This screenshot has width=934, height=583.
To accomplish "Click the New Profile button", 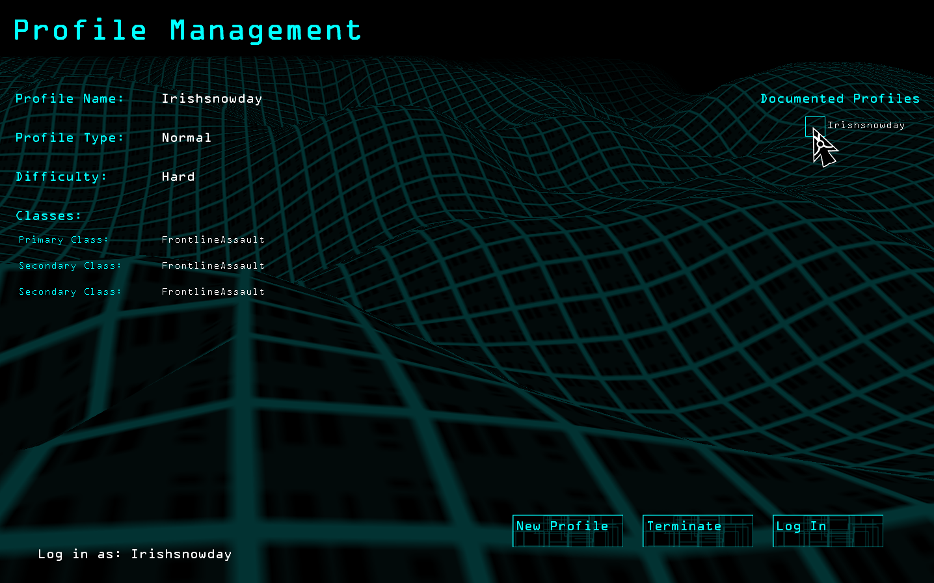I will (x=568, y=531).
